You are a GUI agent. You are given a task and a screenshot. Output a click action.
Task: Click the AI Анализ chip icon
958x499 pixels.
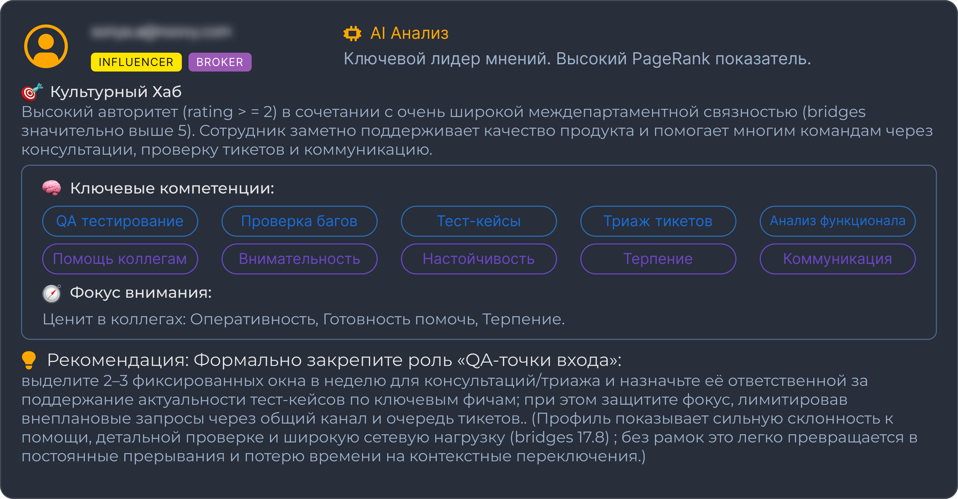(352, 33)
